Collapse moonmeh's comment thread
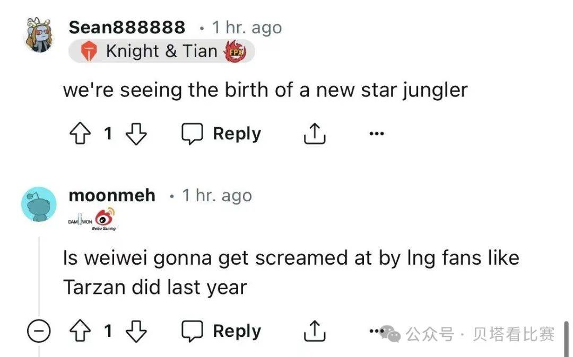Screen dimensions: 573x357 click(39, 332)
